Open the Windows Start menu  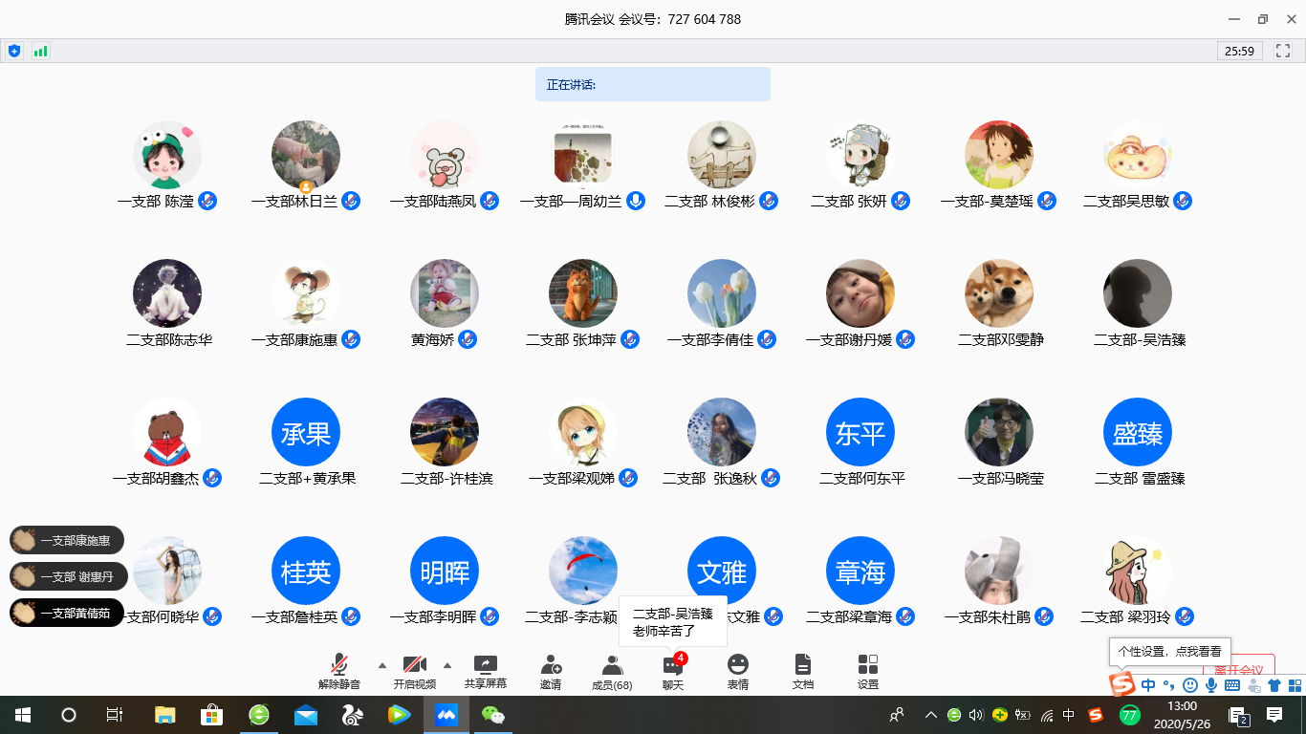point(23,714)
